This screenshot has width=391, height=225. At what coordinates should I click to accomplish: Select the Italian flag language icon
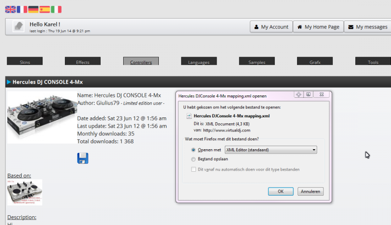point(56,9)
